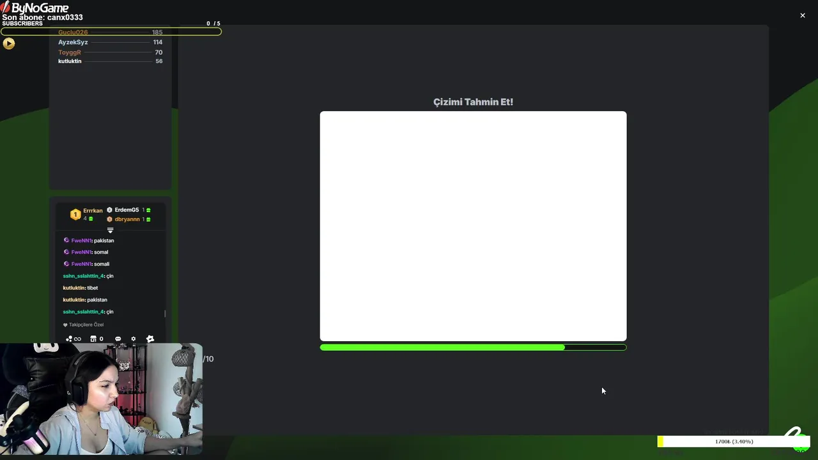The image size is (818, 460).
Task: Click the rank 3 badge beside dbryannn
Action: coord(109,219)
